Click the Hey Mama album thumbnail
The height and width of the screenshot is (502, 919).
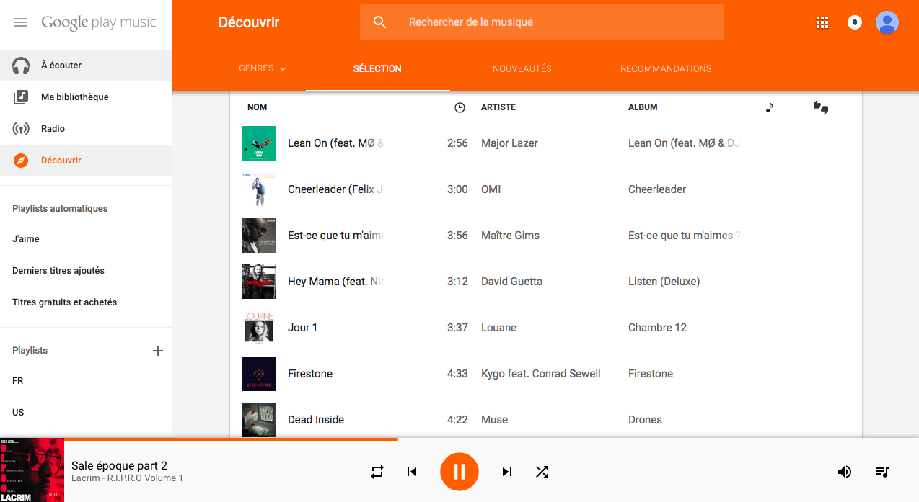pyautogui.click(x=259, y=282)
